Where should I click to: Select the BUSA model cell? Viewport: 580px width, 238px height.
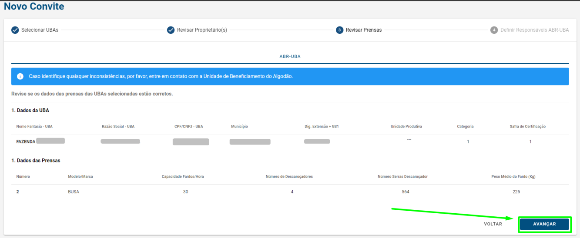[74, 192]
